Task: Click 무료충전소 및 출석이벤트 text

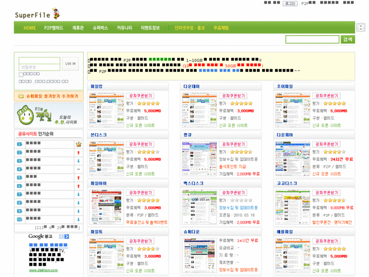Action: tap(147, 222)
